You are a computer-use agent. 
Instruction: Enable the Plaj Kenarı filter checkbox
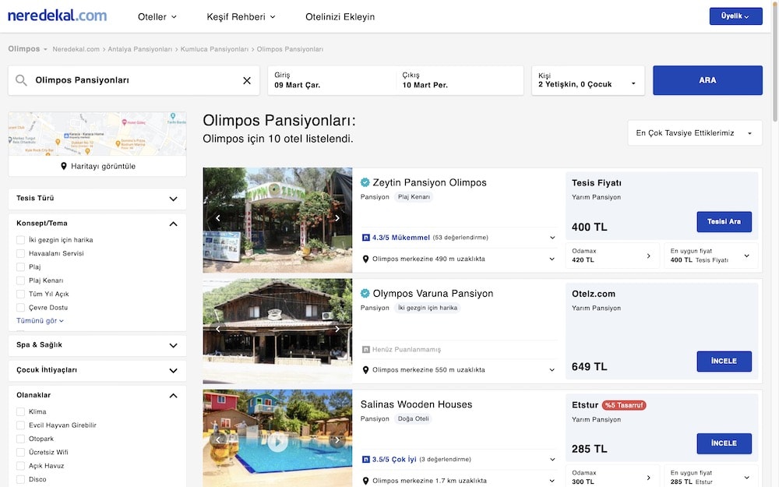21,281
